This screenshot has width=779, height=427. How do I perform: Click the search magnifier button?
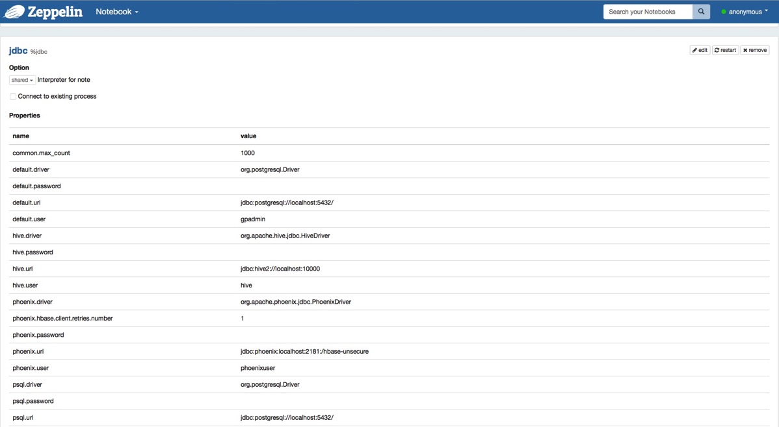[x=701, y=12]
